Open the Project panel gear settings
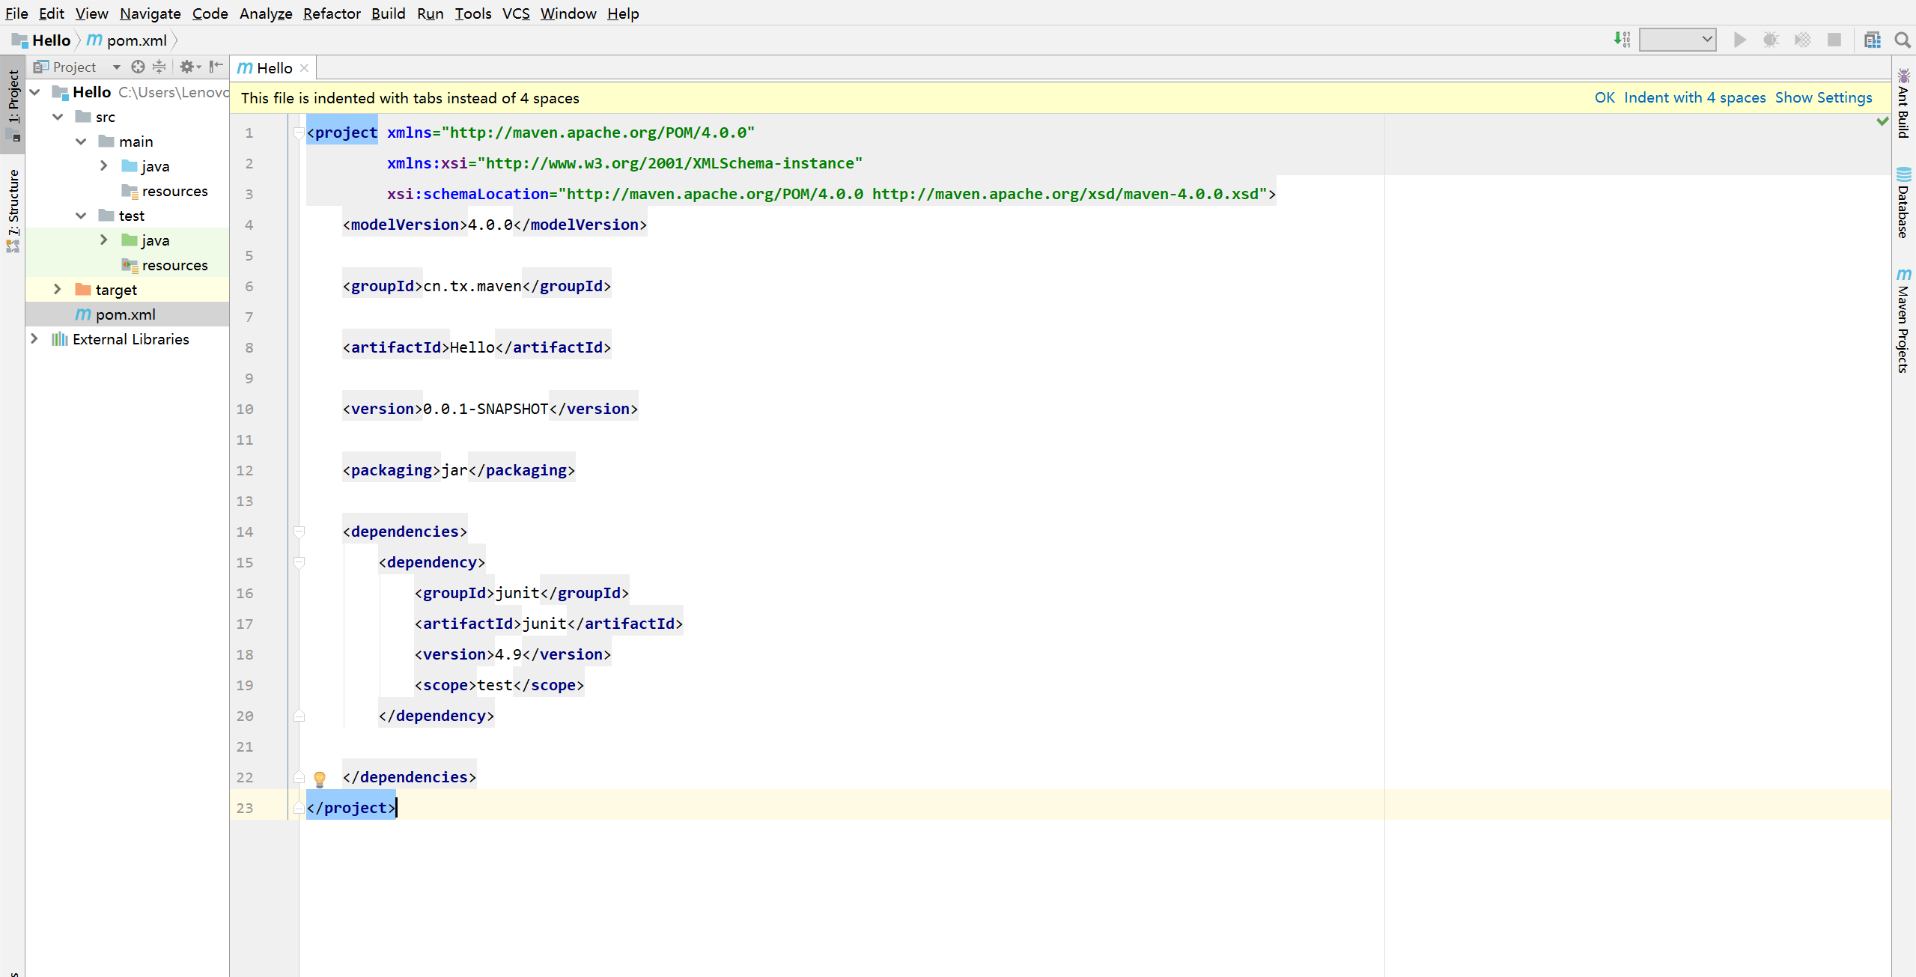The height and width of the screenshot is (977, 1916). point(187,67)
